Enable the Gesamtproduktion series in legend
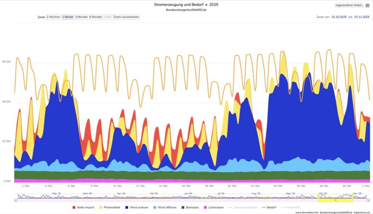This screenshot has height=214, width=373. (x=245, y=207)
